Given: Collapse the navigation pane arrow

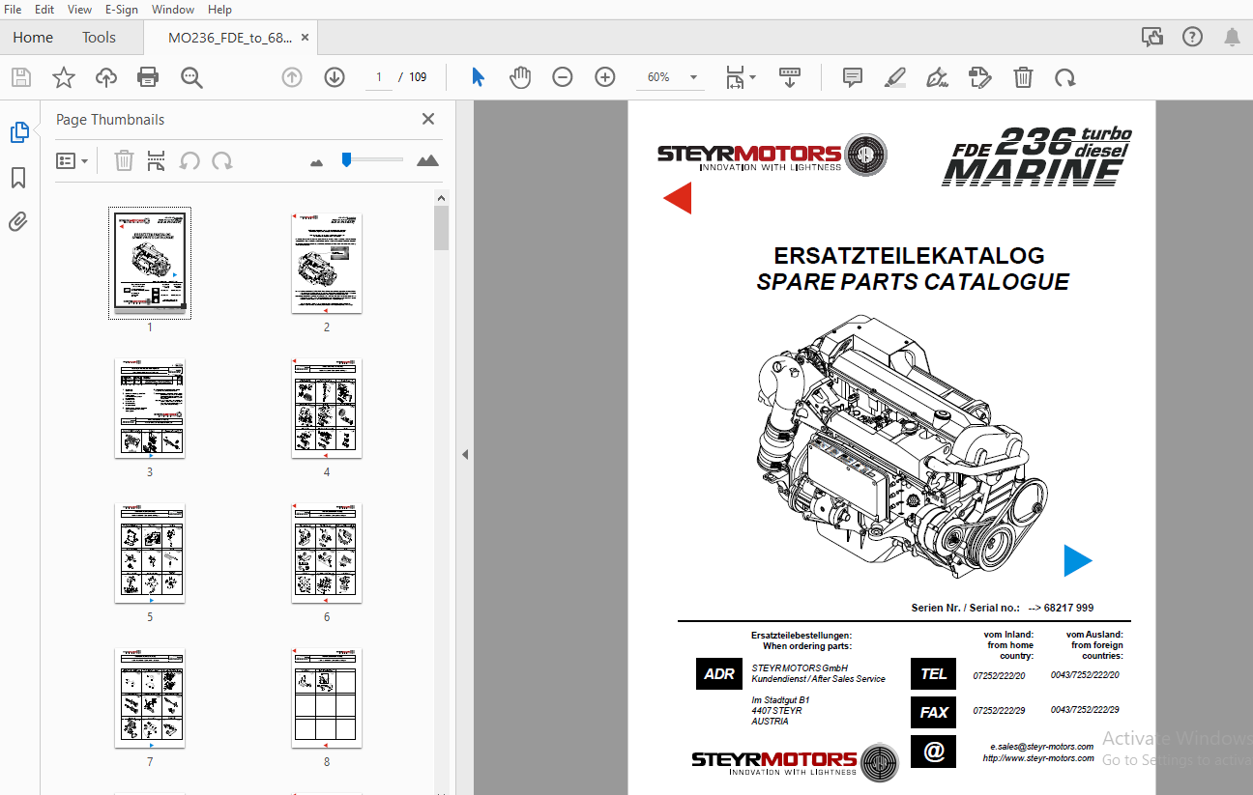Looking at the screenshot, I should click(x=465, y=454).
